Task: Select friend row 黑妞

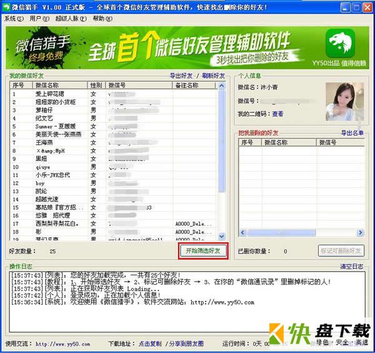Action: point(113,159)
